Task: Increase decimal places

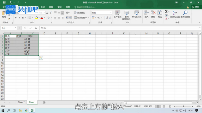Action: tap(107, 18)
